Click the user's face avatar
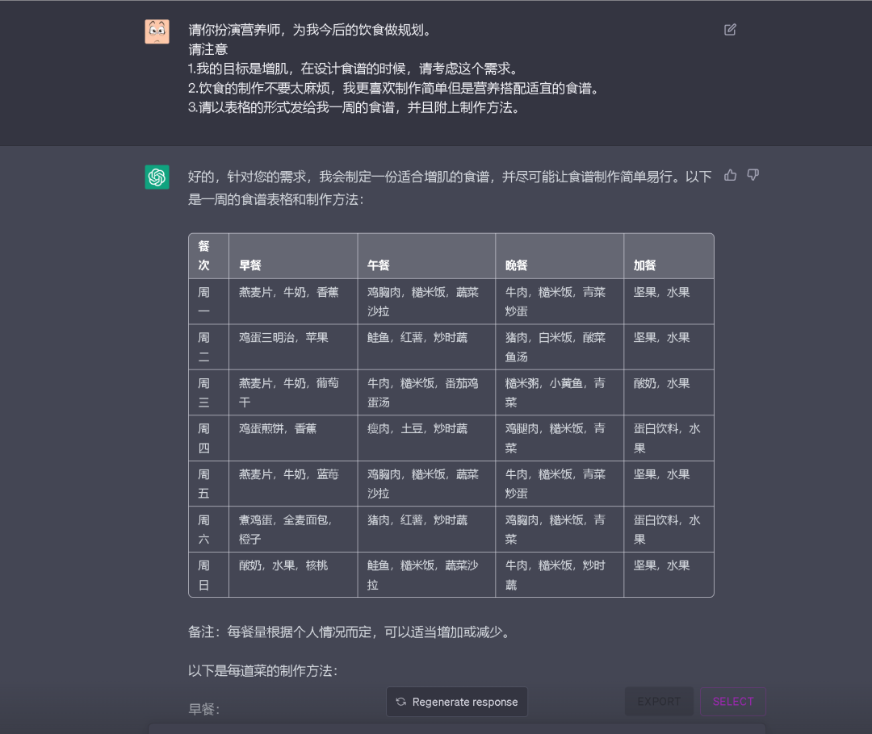Screen dimensions: 872x734 click(x=157, y=31)
